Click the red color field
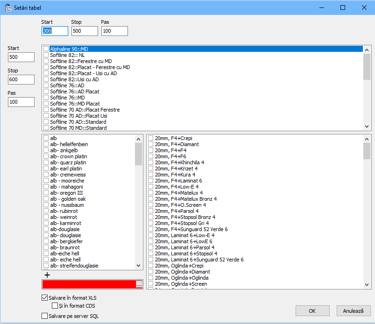Viewport: 375px width, 324px height. pos(89,284)
